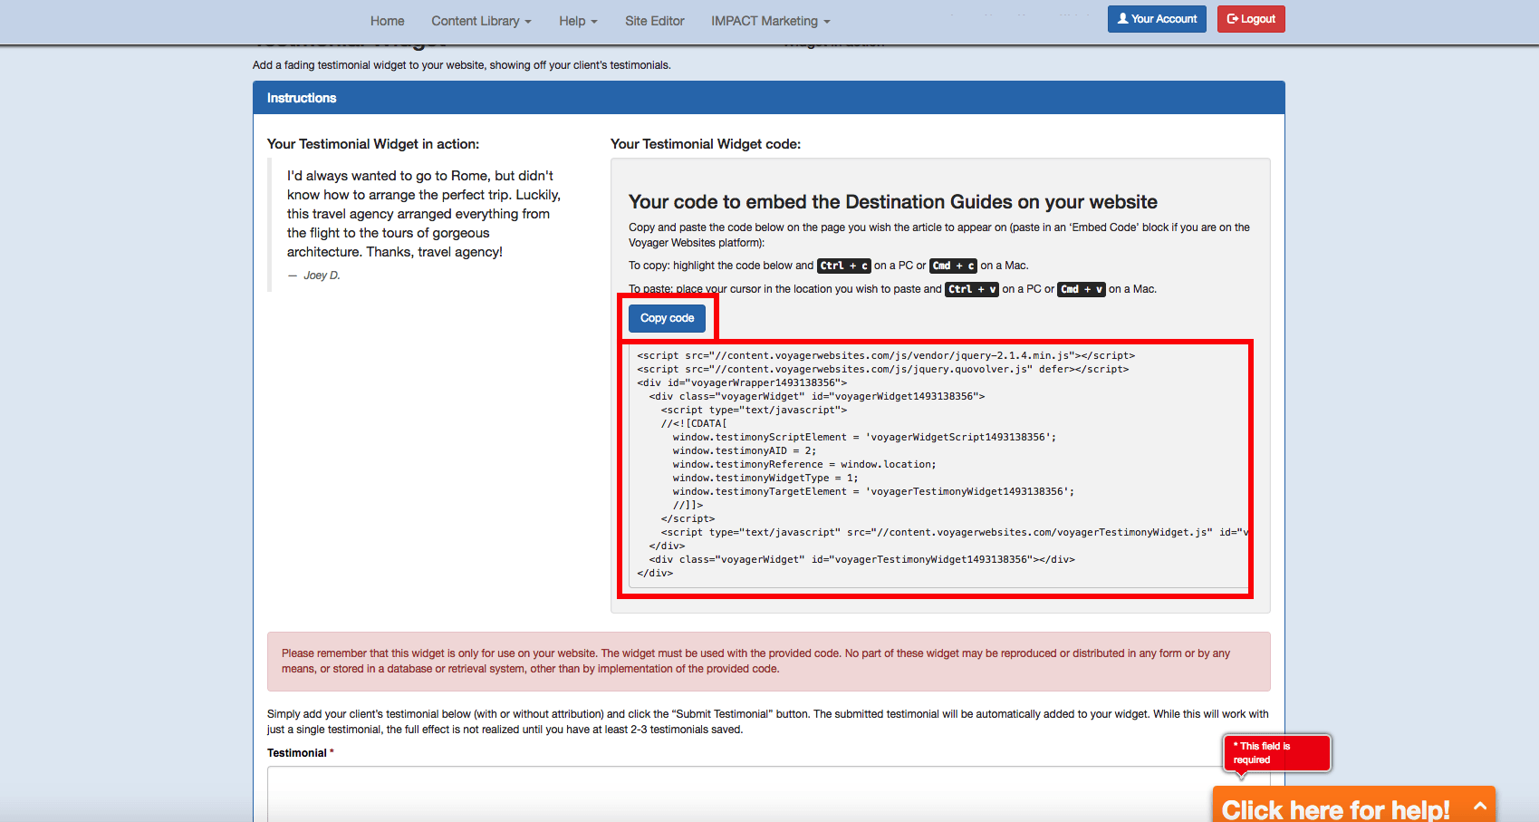1539x822 pixels.
Task: Click the 'Your Testimonial Widget code:' heading
Action: point(706,144)
